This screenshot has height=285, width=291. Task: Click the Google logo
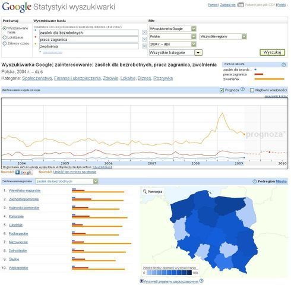(x=17, y=7)
